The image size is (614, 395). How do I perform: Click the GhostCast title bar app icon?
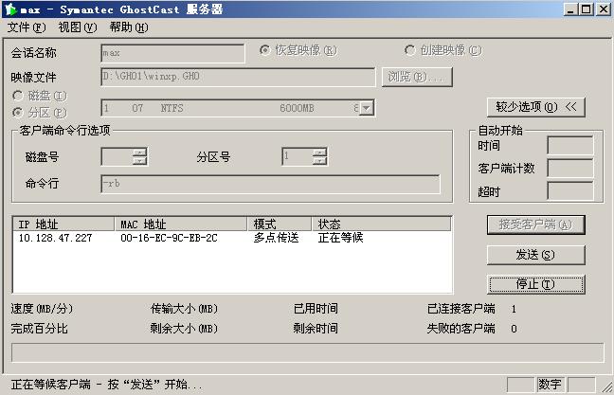pyautogui.click(x=10, y=9)
